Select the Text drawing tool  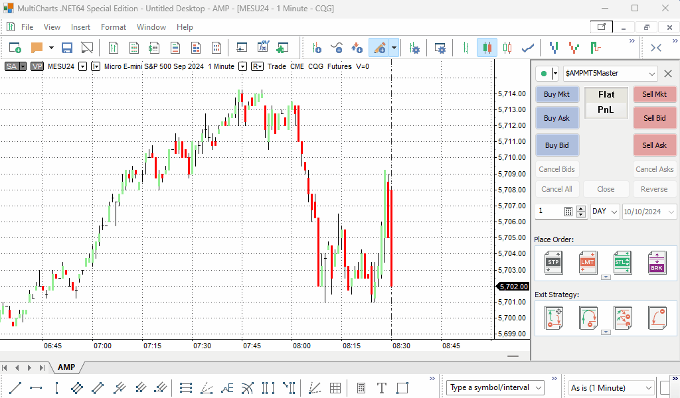pos(382,388)
